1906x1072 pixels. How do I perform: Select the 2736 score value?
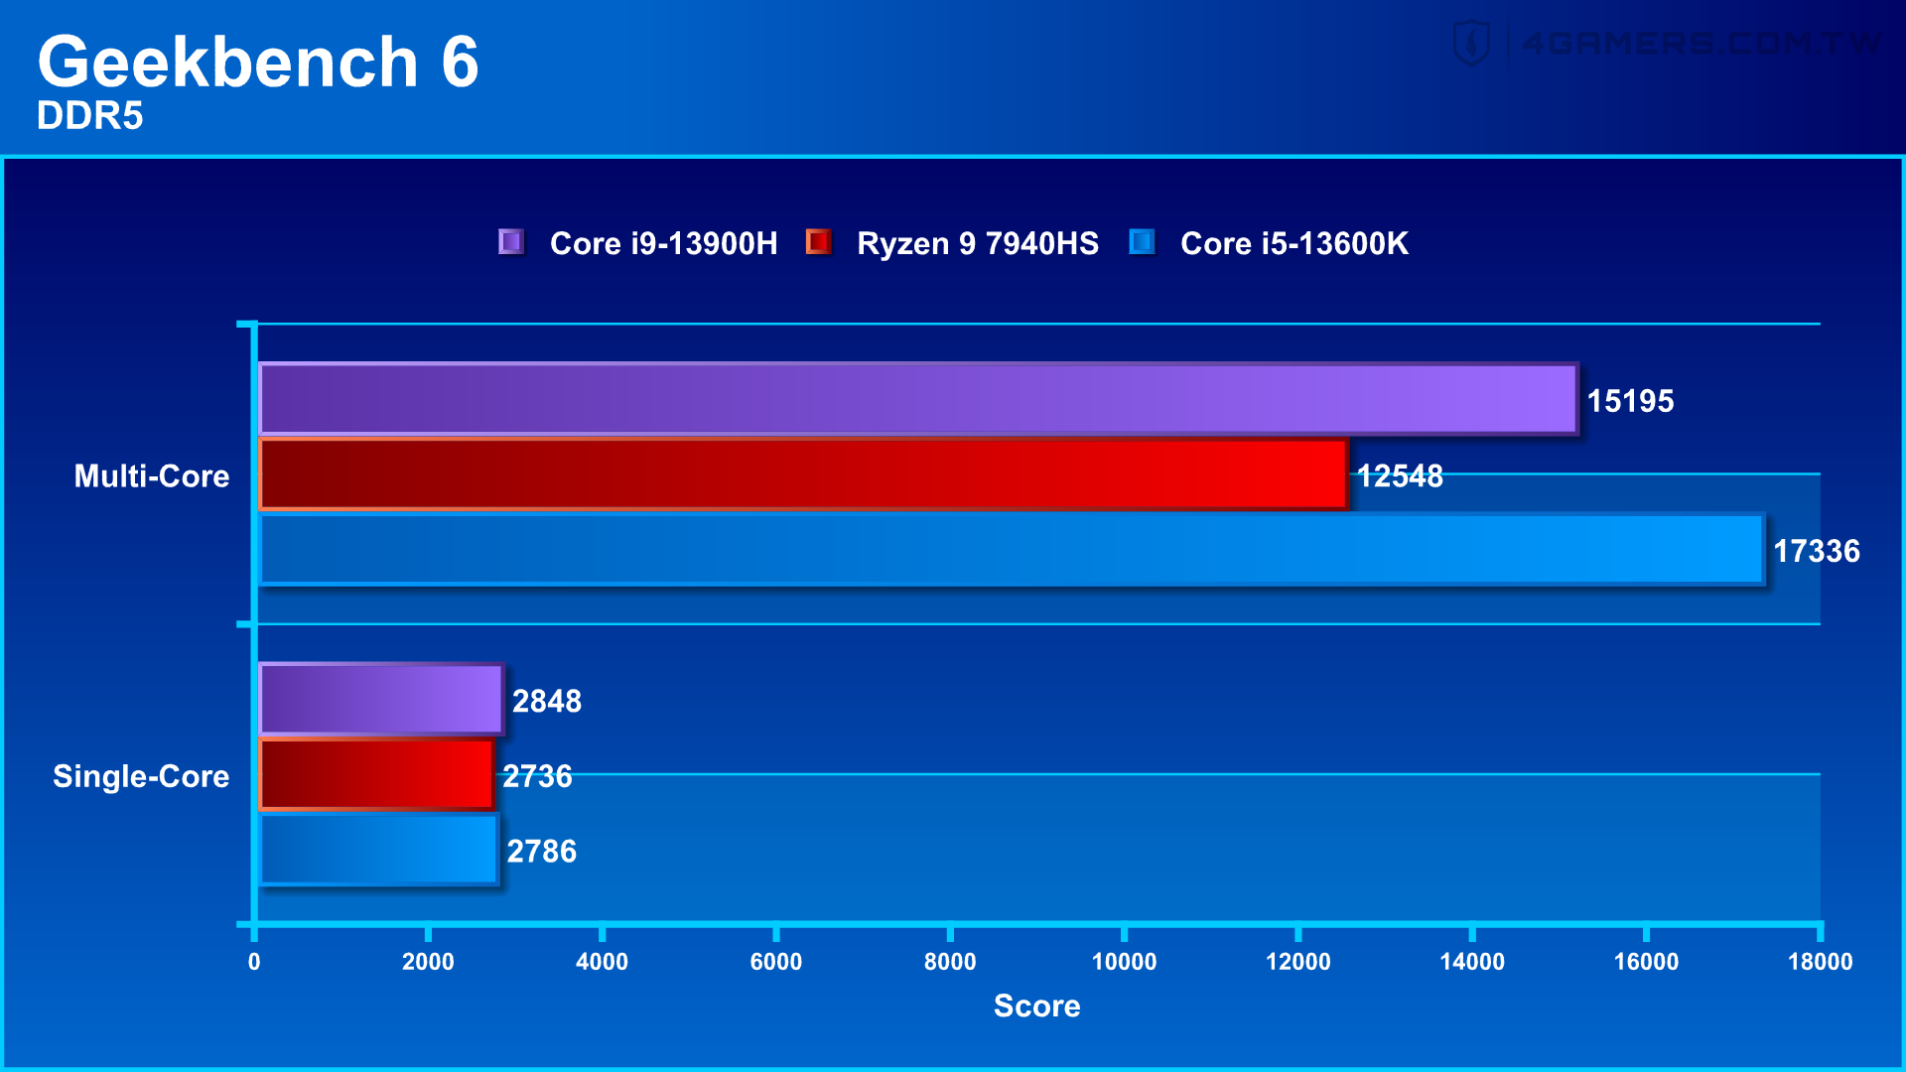pyautogui.click(x=537, y=776)
